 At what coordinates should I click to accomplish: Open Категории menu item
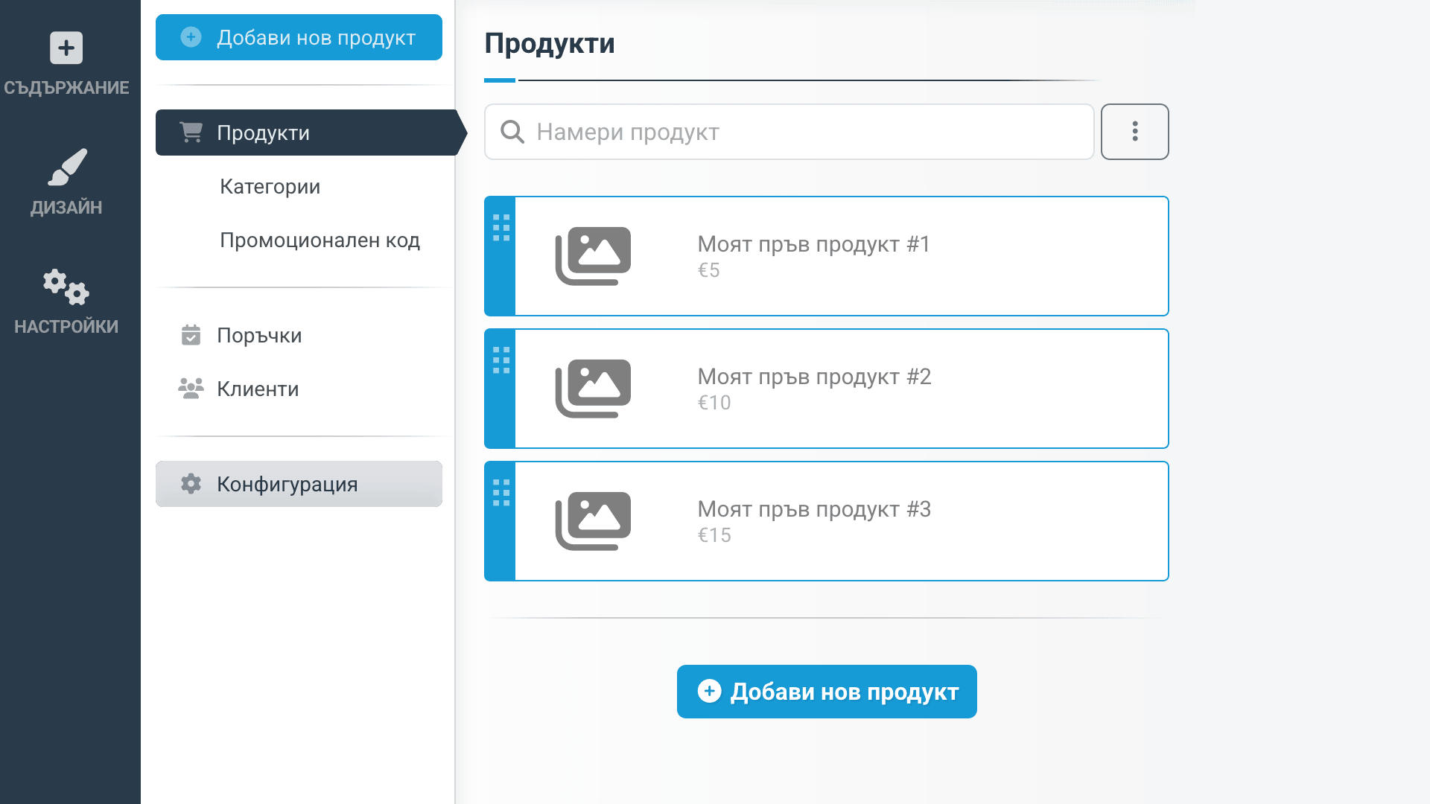point(270,186)
